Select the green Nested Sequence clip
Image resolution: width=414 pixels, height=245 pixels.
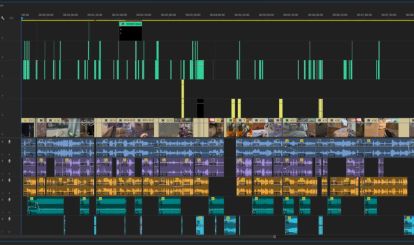[131, 24]
